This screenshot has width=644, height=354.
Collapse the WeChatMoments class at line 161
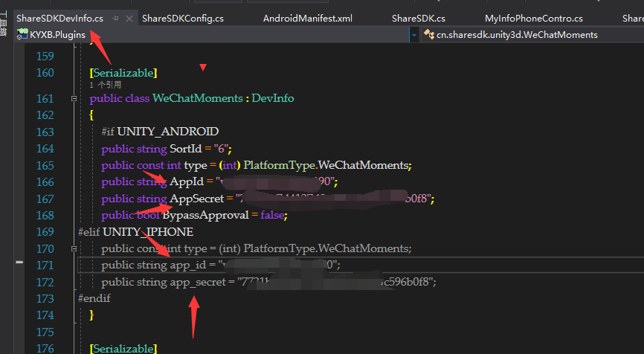73,99
